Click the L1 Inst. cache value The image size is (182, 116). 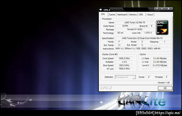coord(160,62)
